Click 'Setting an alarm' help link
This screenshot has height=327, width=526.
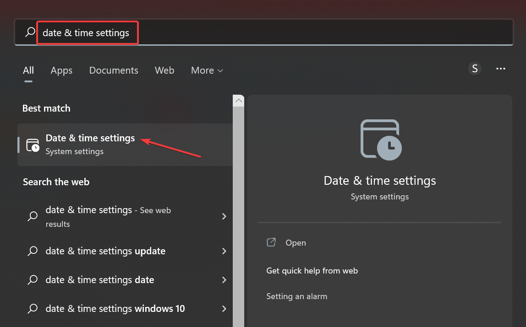(x=296, y=296)
